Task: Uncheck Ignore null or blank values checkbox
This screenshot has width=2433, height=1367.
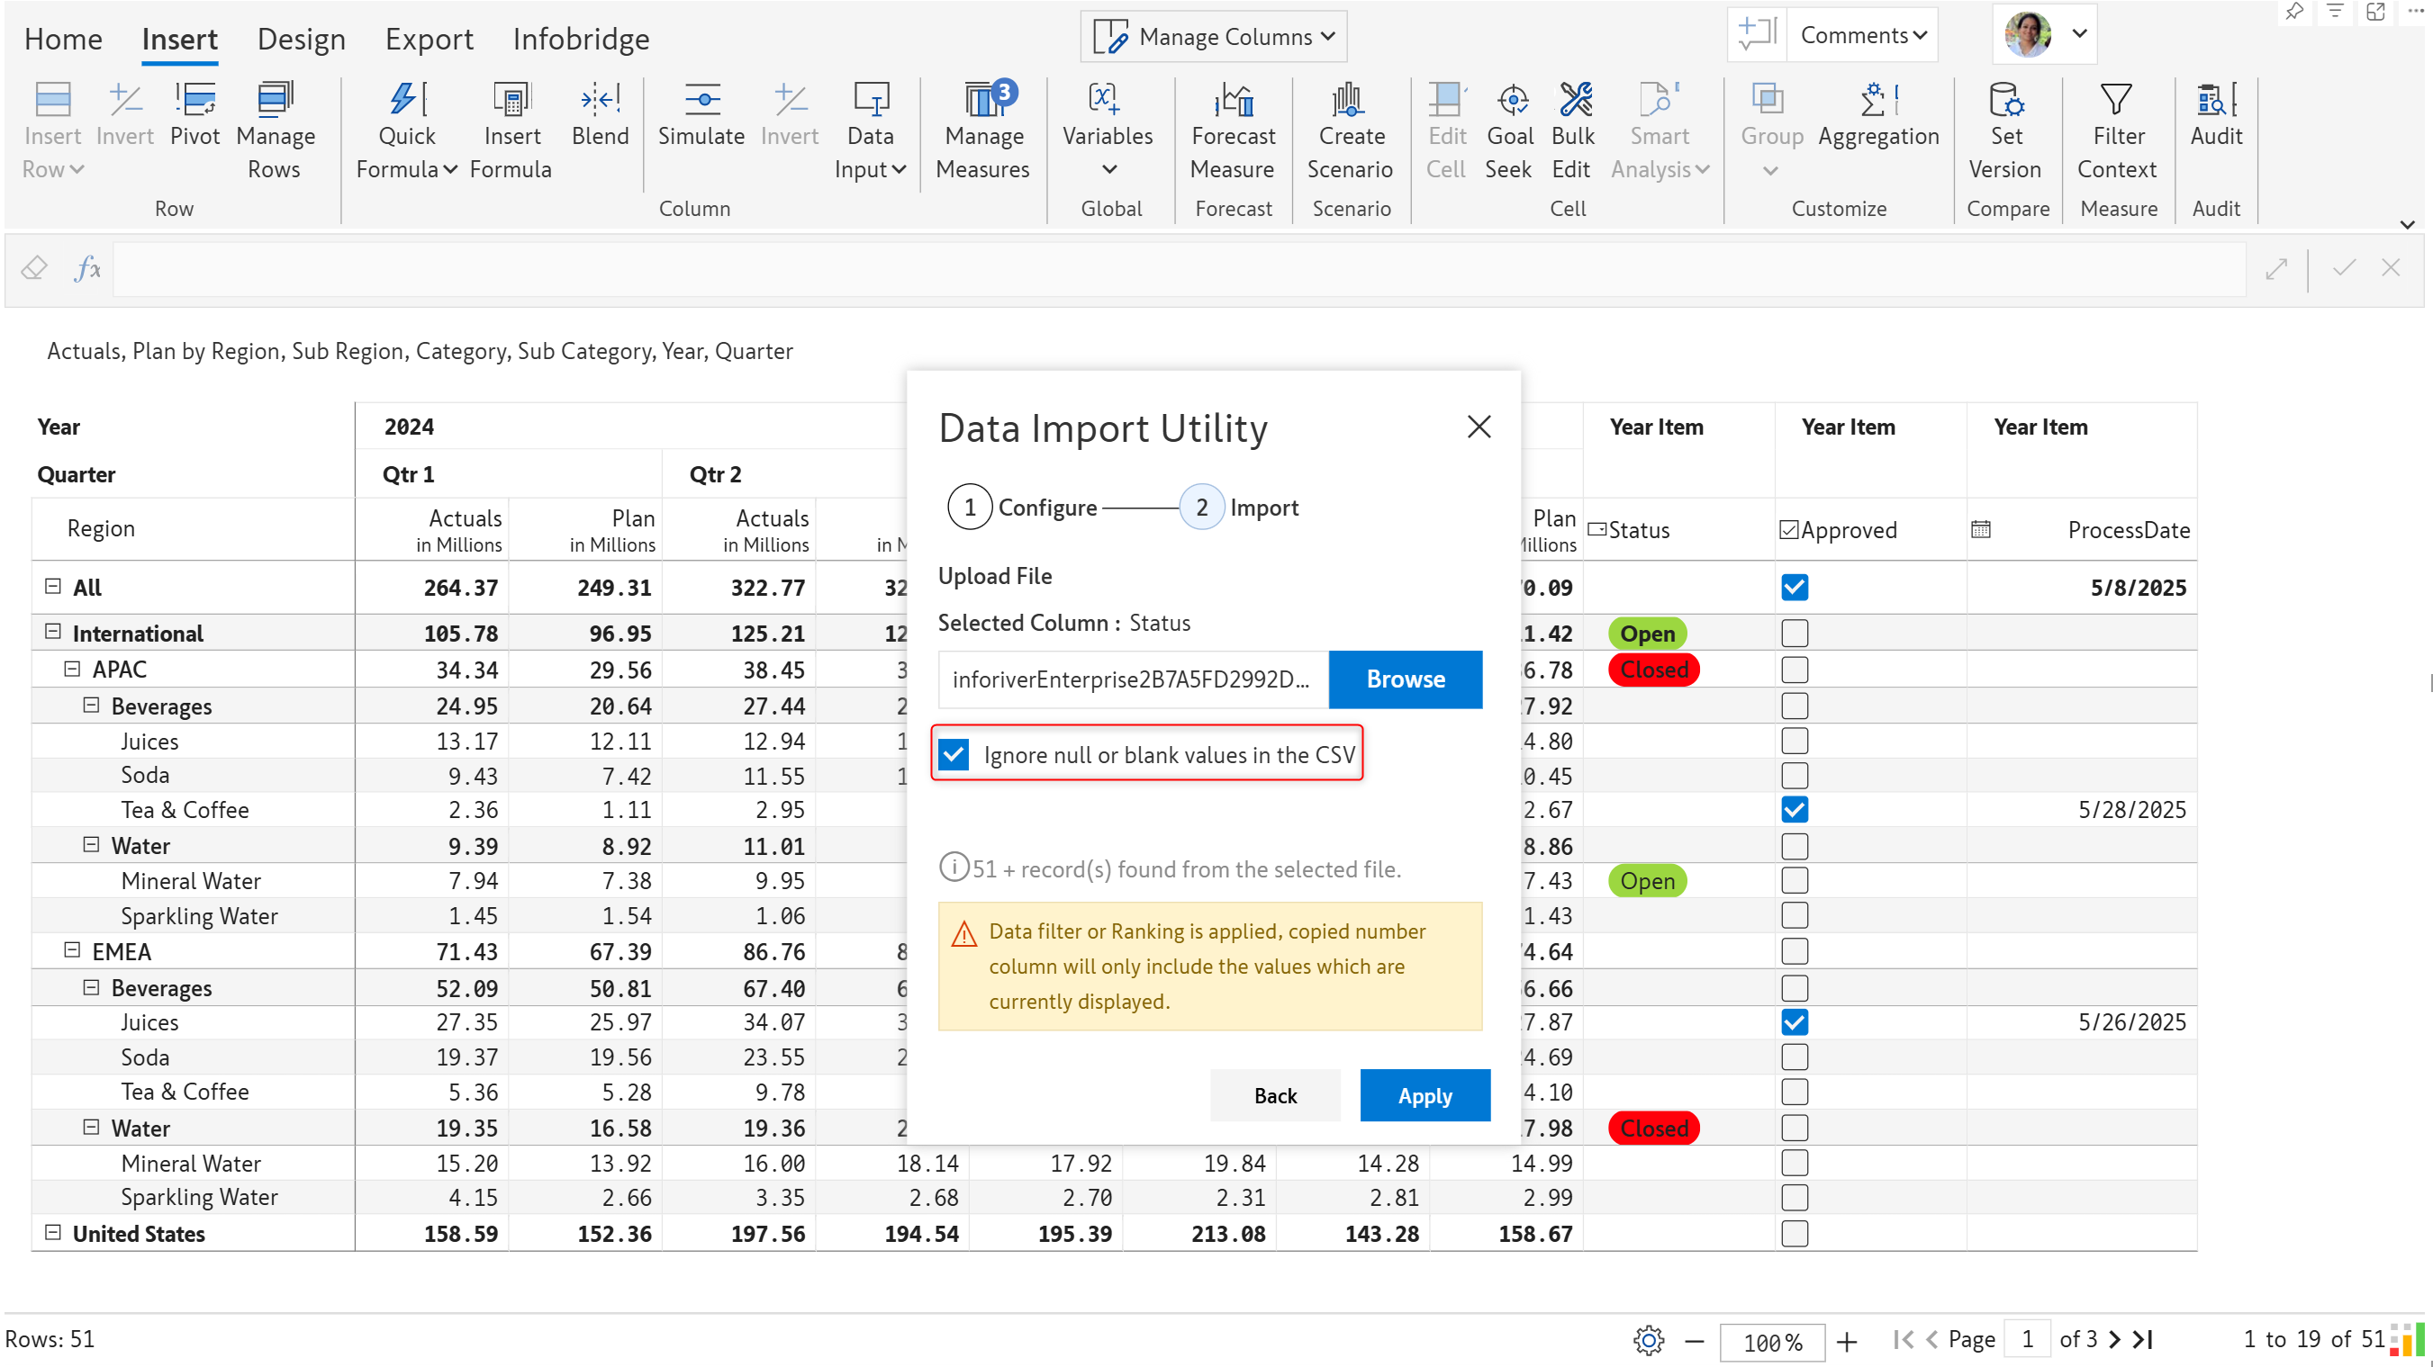Action: click(954, 754)
